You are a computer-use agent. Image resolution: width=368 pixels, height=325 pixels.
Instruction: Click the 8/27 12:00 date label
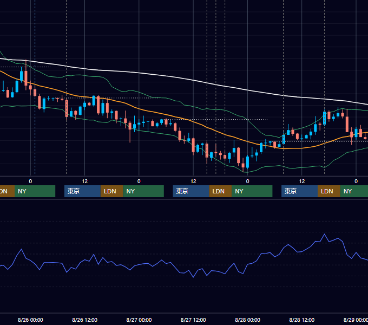[193, 320]
